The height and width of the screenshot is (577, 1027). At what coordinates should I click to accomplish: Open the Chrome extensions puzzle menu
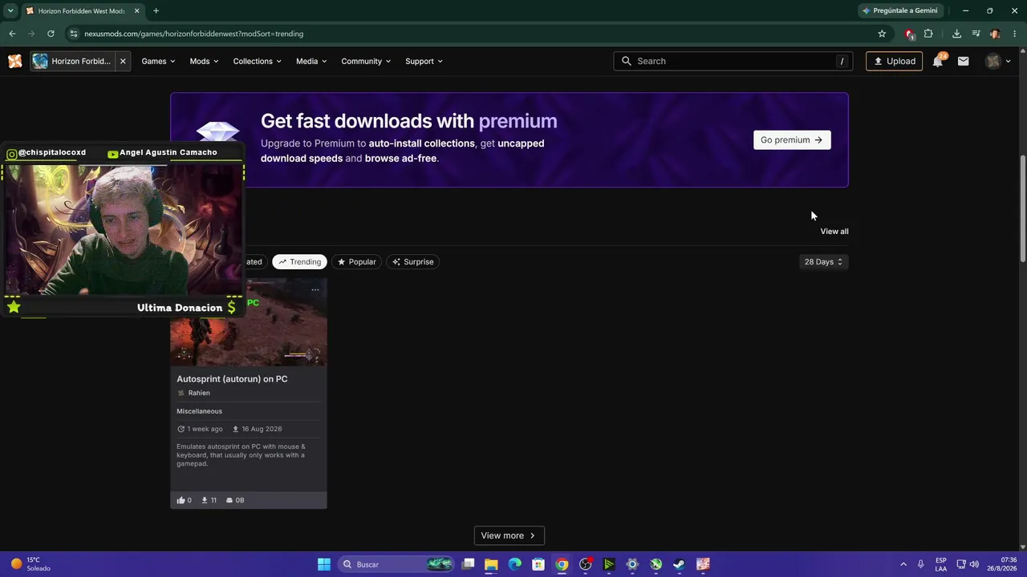coord(928,34)
